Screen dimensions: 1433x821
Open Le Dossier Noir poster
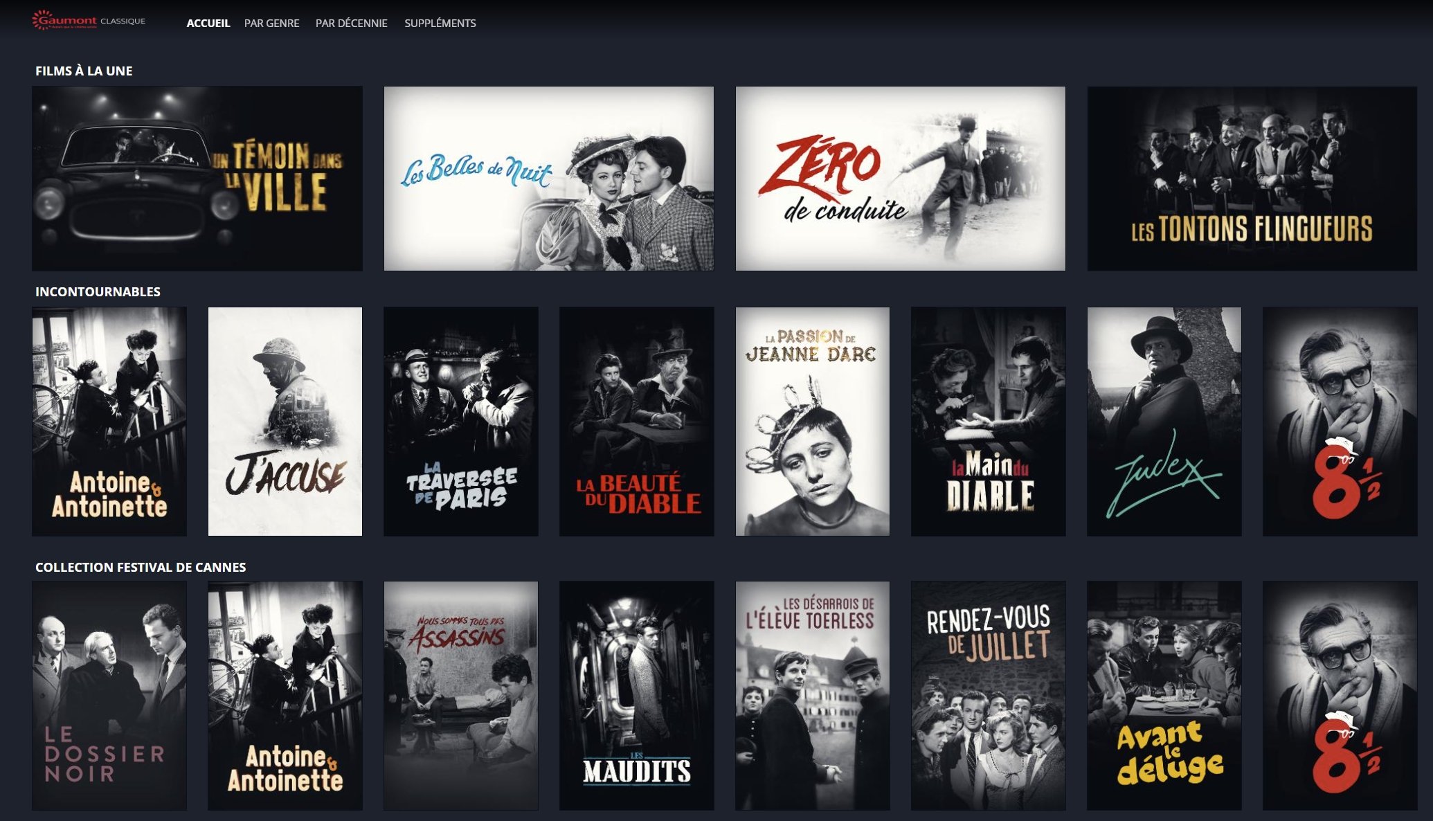[109, 695]
